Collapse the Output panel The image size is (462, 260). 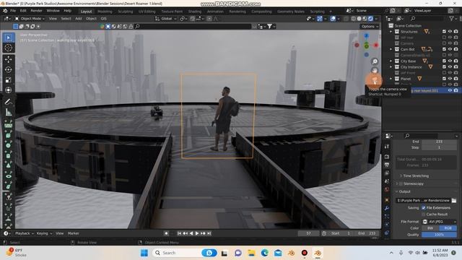click(397, 191)
